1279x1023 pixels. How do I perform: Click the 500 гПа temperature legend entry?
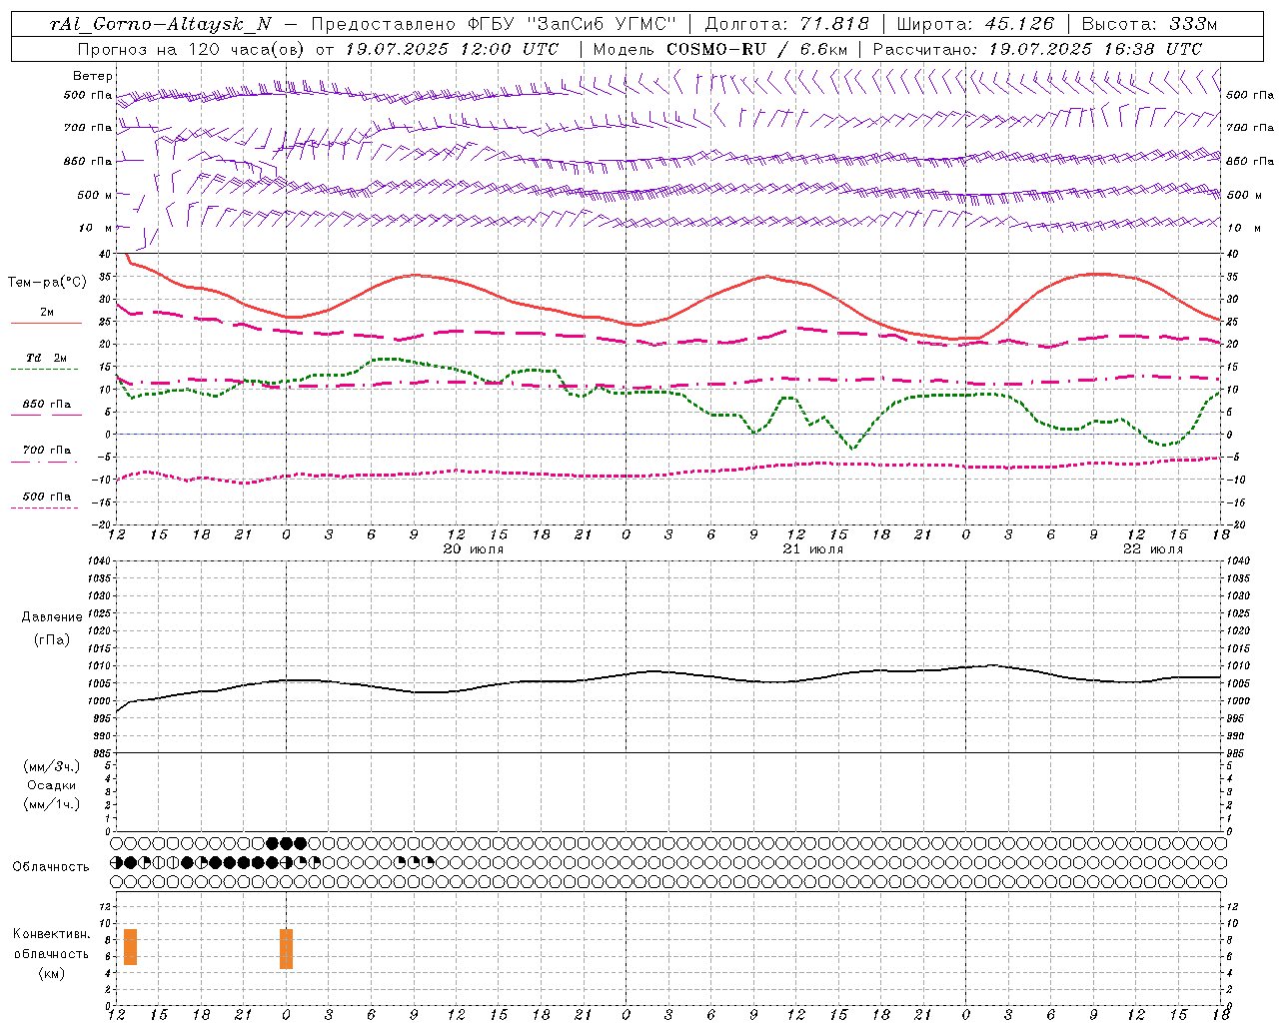pos(47,496)
